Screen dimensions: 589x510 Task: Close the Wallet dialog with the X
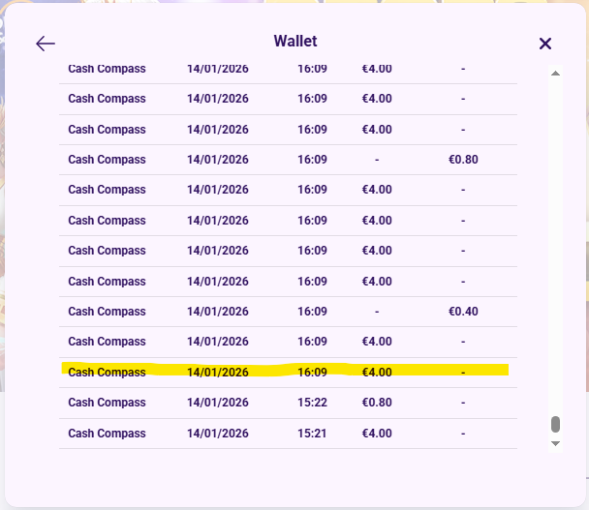(x=544, y=44)
